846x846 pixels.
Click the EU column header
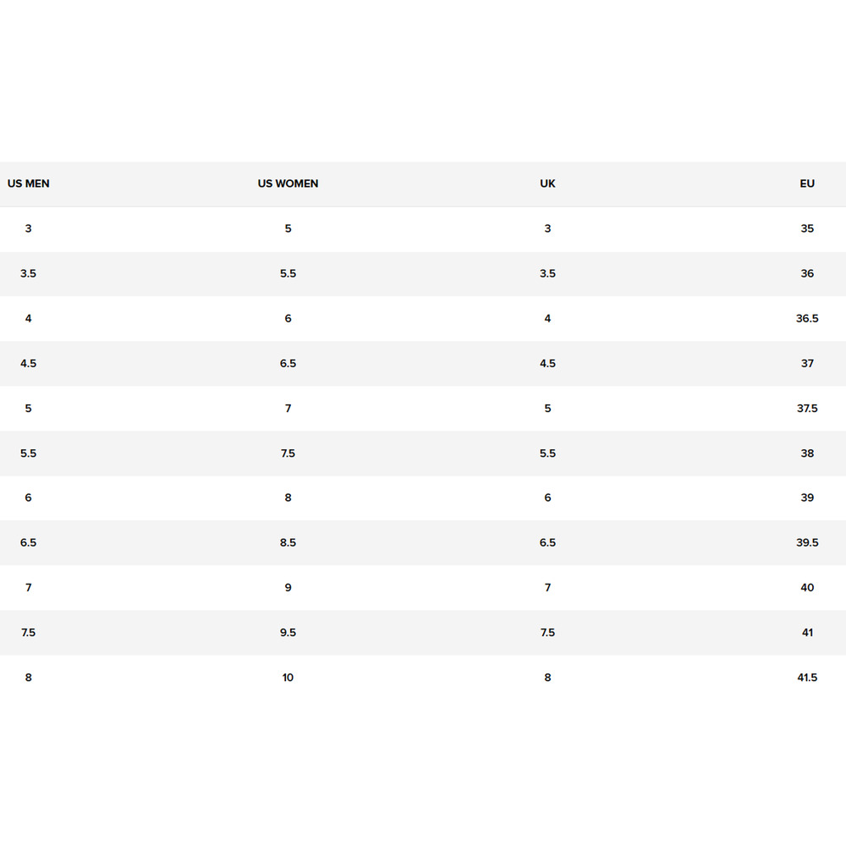coord(807,184)
